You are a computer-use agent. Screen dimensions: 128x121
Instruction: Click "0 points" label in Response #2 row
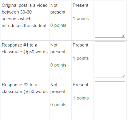58,105
